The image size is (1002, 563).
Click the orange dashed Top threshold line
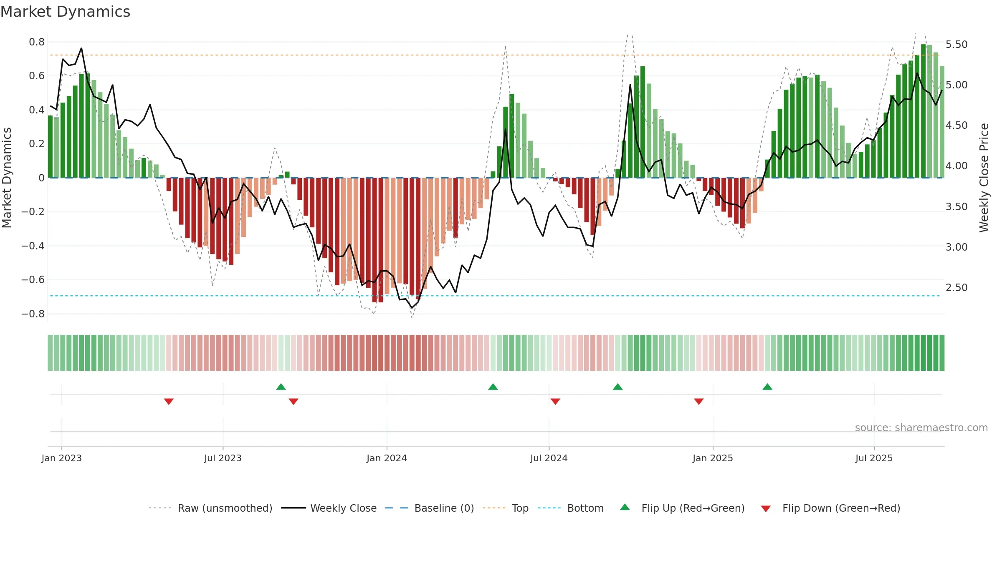tap(495, 55)
